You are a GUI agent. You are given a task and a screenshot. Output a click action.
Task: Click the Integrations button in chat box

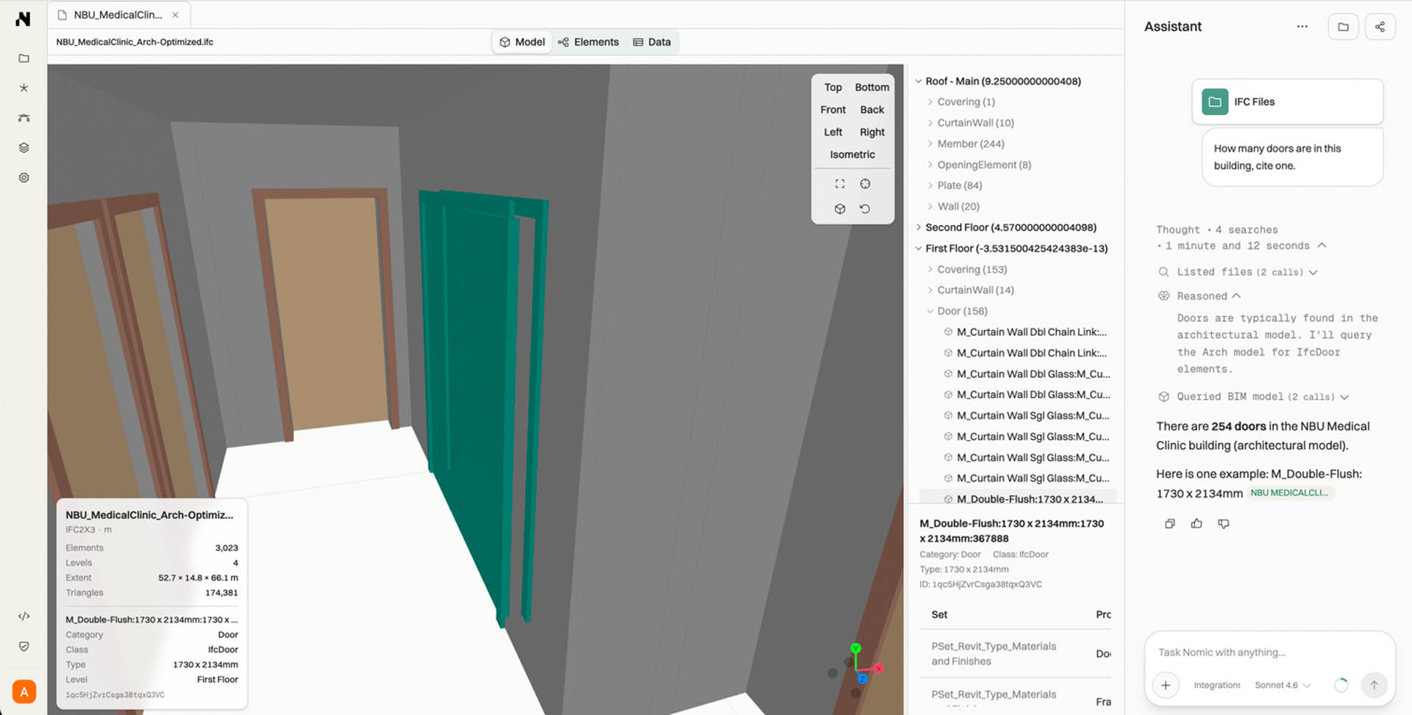pyautogui.click(x=1216, y=685)
